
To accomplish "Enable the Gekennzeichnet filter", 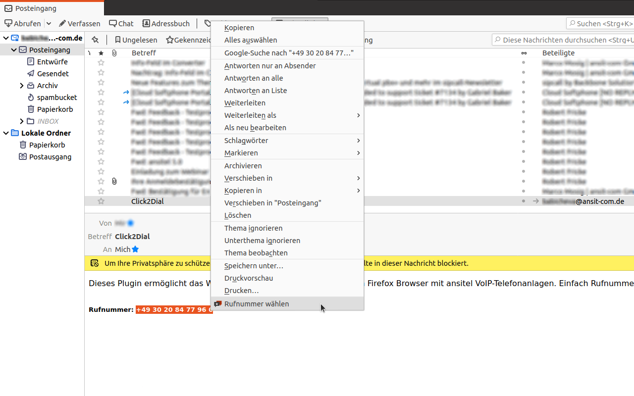I will click(x=189, y=40).
